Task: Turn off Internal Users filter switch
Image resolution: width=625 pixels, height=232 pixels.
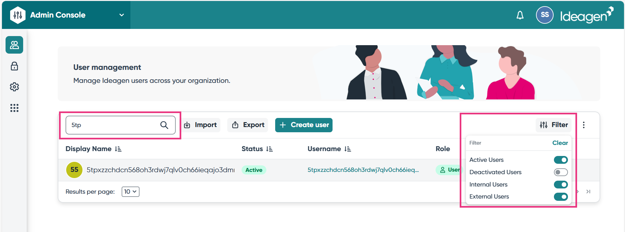Action: point(560,185)
